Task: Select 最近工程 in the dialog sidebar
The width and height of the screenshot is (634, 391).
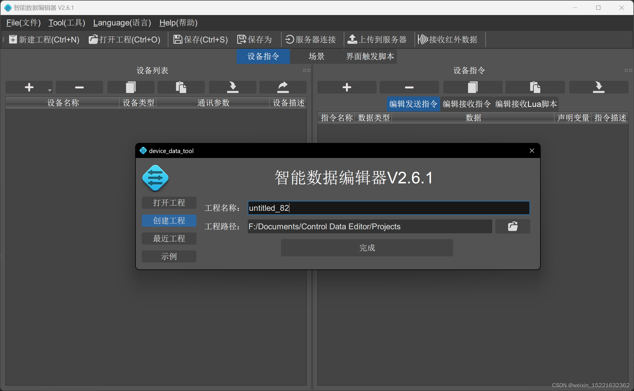Action: coord(169,239)
